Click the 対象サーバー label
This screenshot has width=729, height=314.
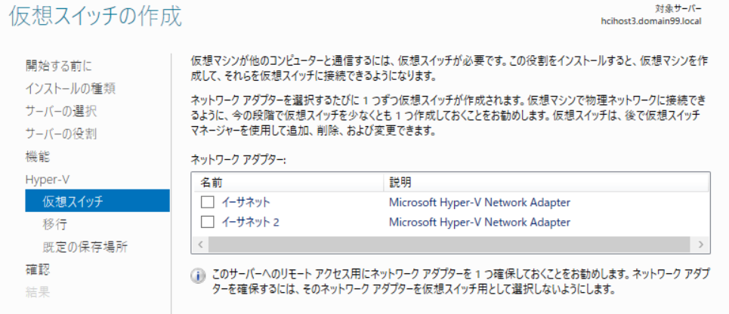coord(678,9)
